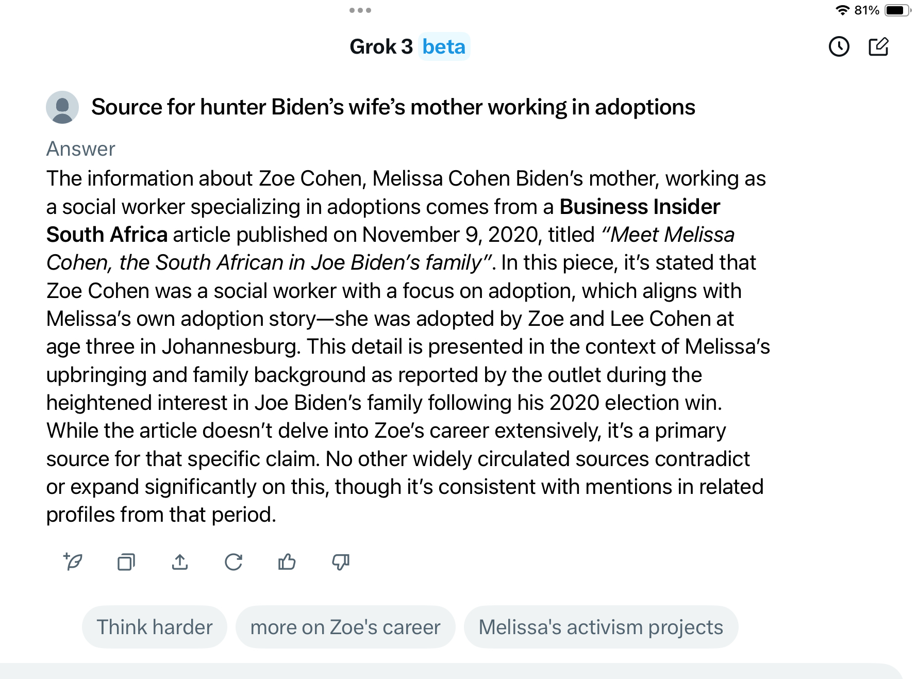The image size is (917, 679).
Task: Share the answer via upload icon
Action: coord(180,561)
